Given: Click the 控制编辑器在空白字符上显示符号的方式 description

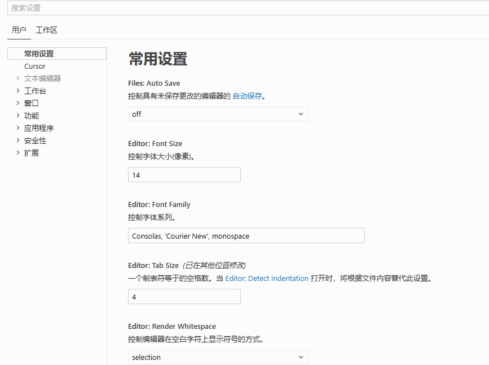Looking at the screenshot, I should pos(196,339).
